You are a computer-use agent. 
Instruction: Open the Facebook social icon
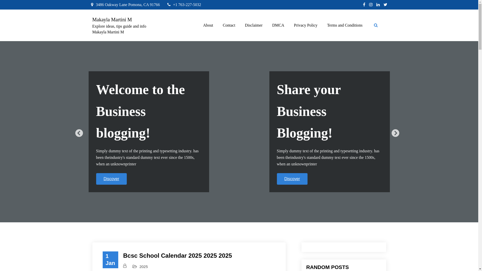pyautogui.click(x=364, y=5)
